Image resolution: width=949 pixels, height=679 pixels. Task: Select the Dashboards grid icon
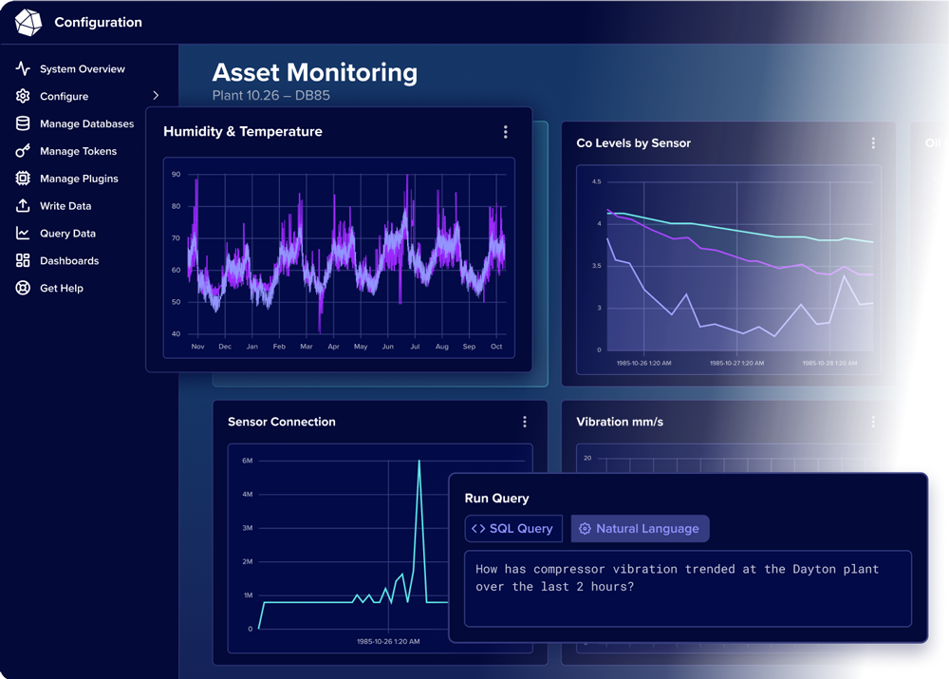point(21,260)
